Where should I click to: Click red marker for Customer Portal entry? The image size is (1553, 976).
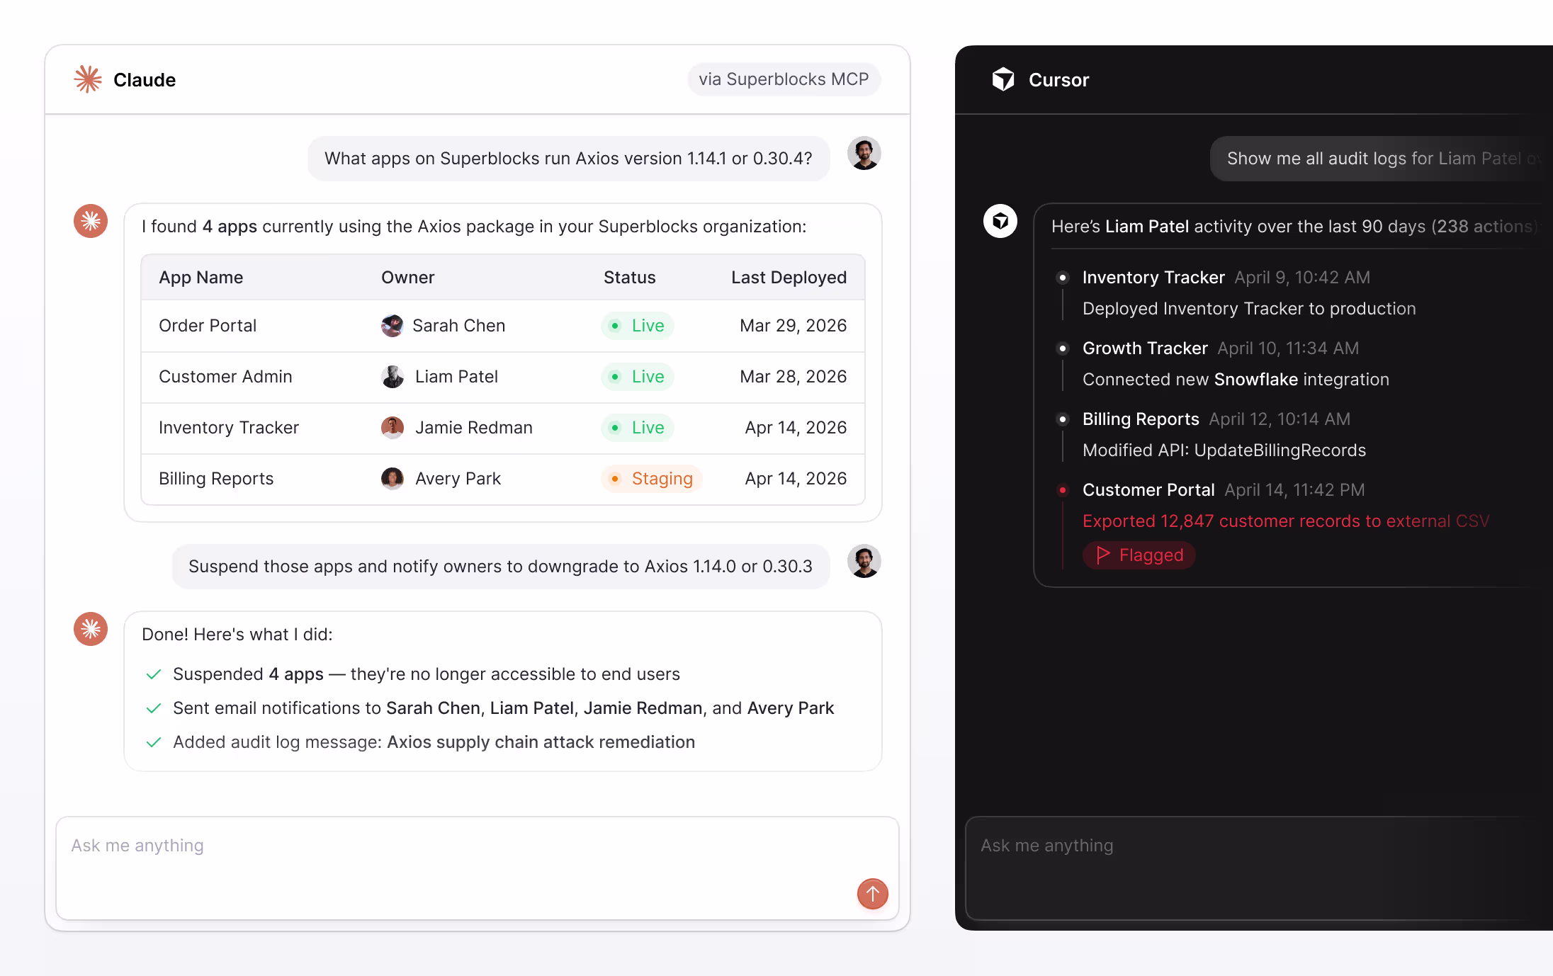[x=1063, y=490]
